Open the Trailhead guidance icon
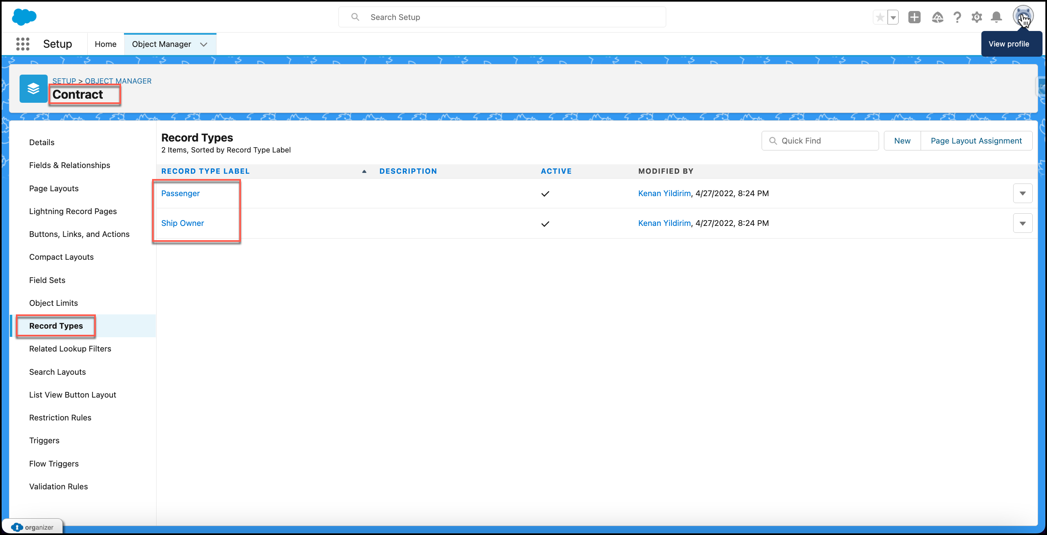This screenshot has height=535, width=1047. tap(937, 17)
